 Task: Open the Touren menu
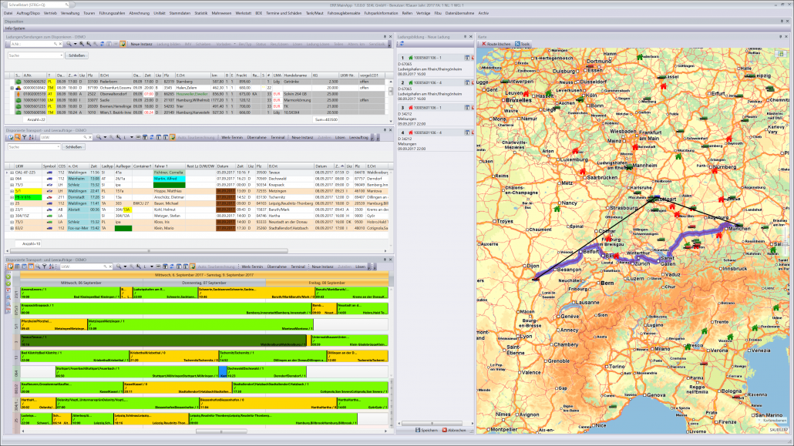[89, 13]
